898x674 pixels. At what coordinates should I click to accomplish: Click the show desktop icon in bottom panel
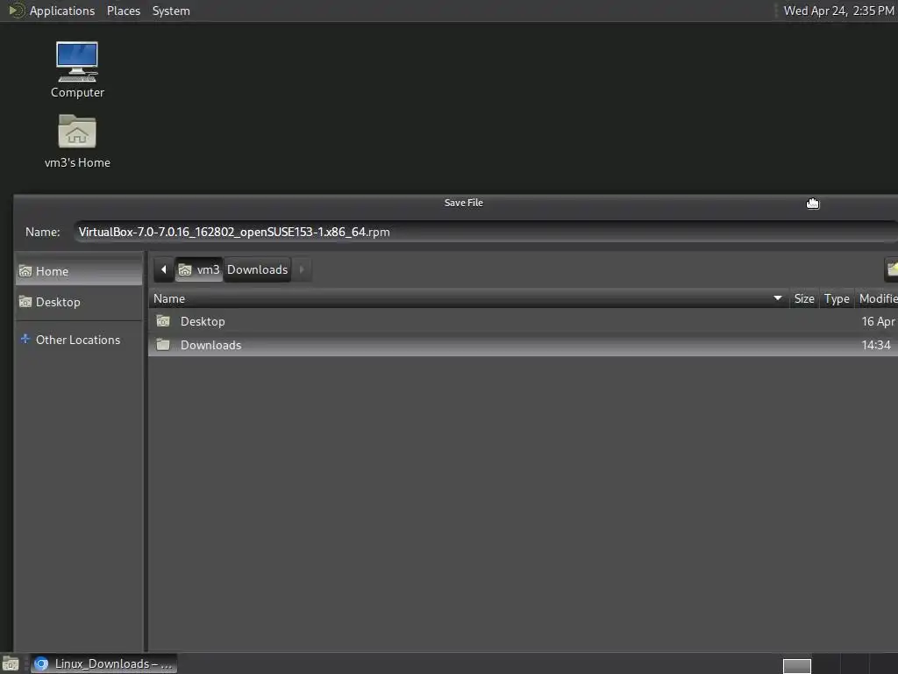coord(11,663)
